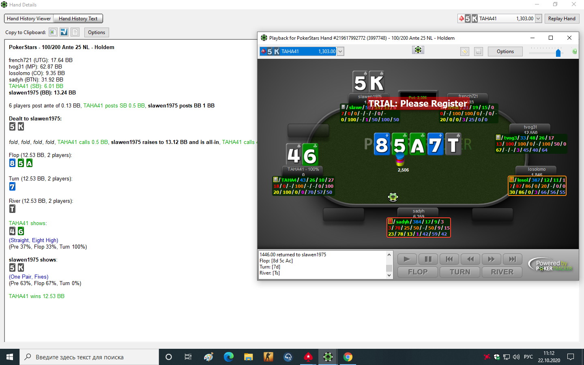Pause the hand replay
This screenshot has width=584, height=365.
428,259
